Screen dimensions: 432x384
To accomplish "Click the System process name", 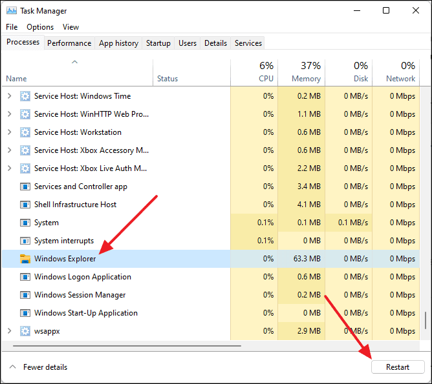I will pyautogui.click(x=47, y=223).
